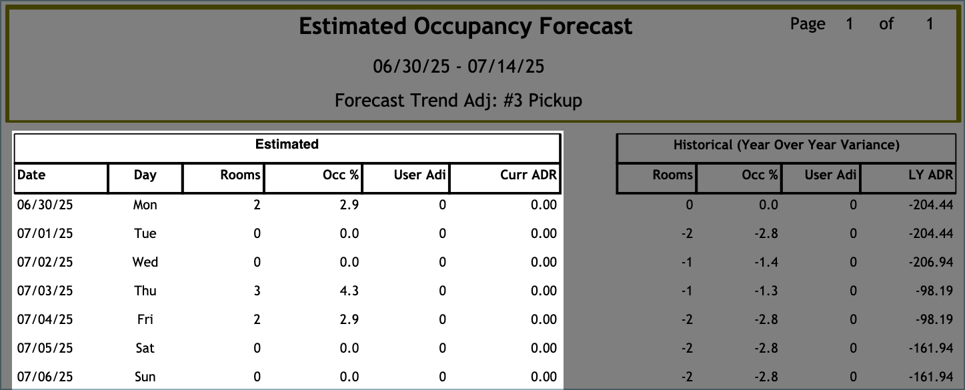Screen dimensions: 965x390
Task: Click the Page number indicator label
Action: [x=808, y=24]
